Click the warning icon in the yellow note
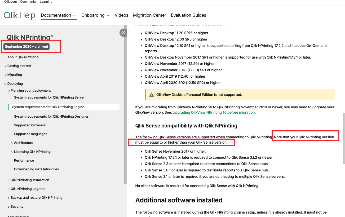345x217 pixels. point(151,94)
